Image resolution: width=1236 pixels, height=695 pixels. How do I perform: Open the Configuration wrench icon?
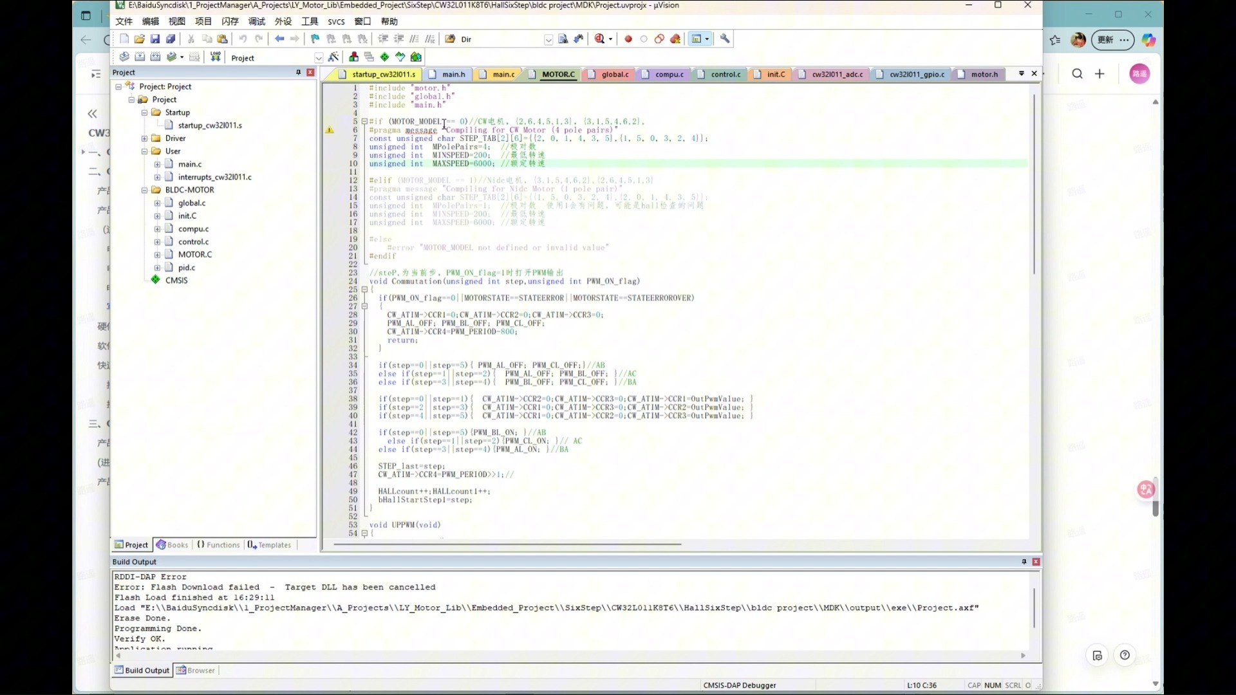pyautogui.click(x=725, y=39)
